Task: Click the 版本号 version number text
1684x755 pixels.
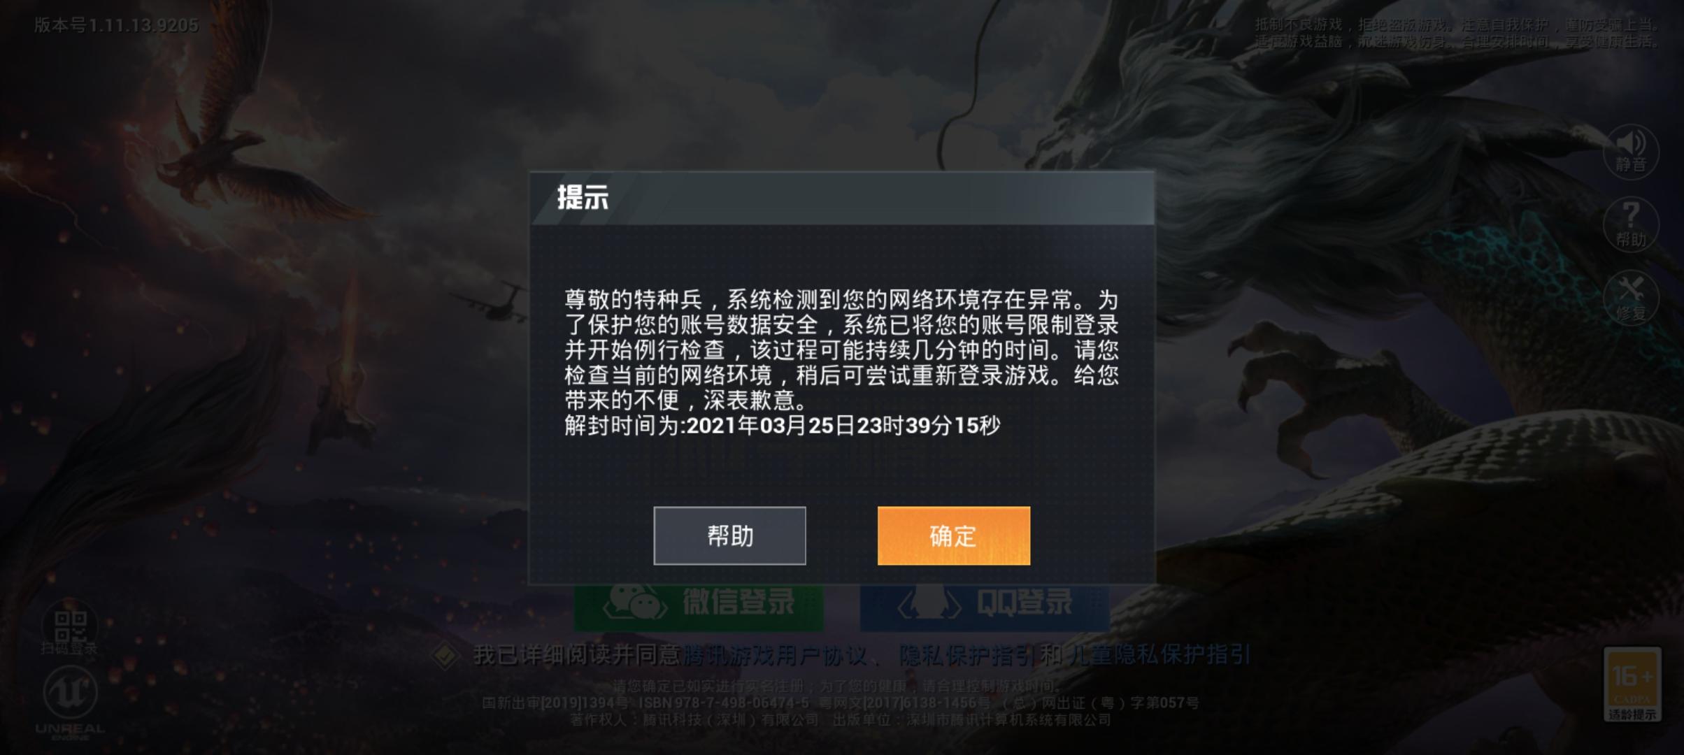Action: (116, 25)
